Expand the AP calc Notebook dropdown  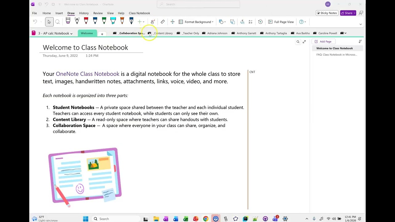tap(55, 33)
